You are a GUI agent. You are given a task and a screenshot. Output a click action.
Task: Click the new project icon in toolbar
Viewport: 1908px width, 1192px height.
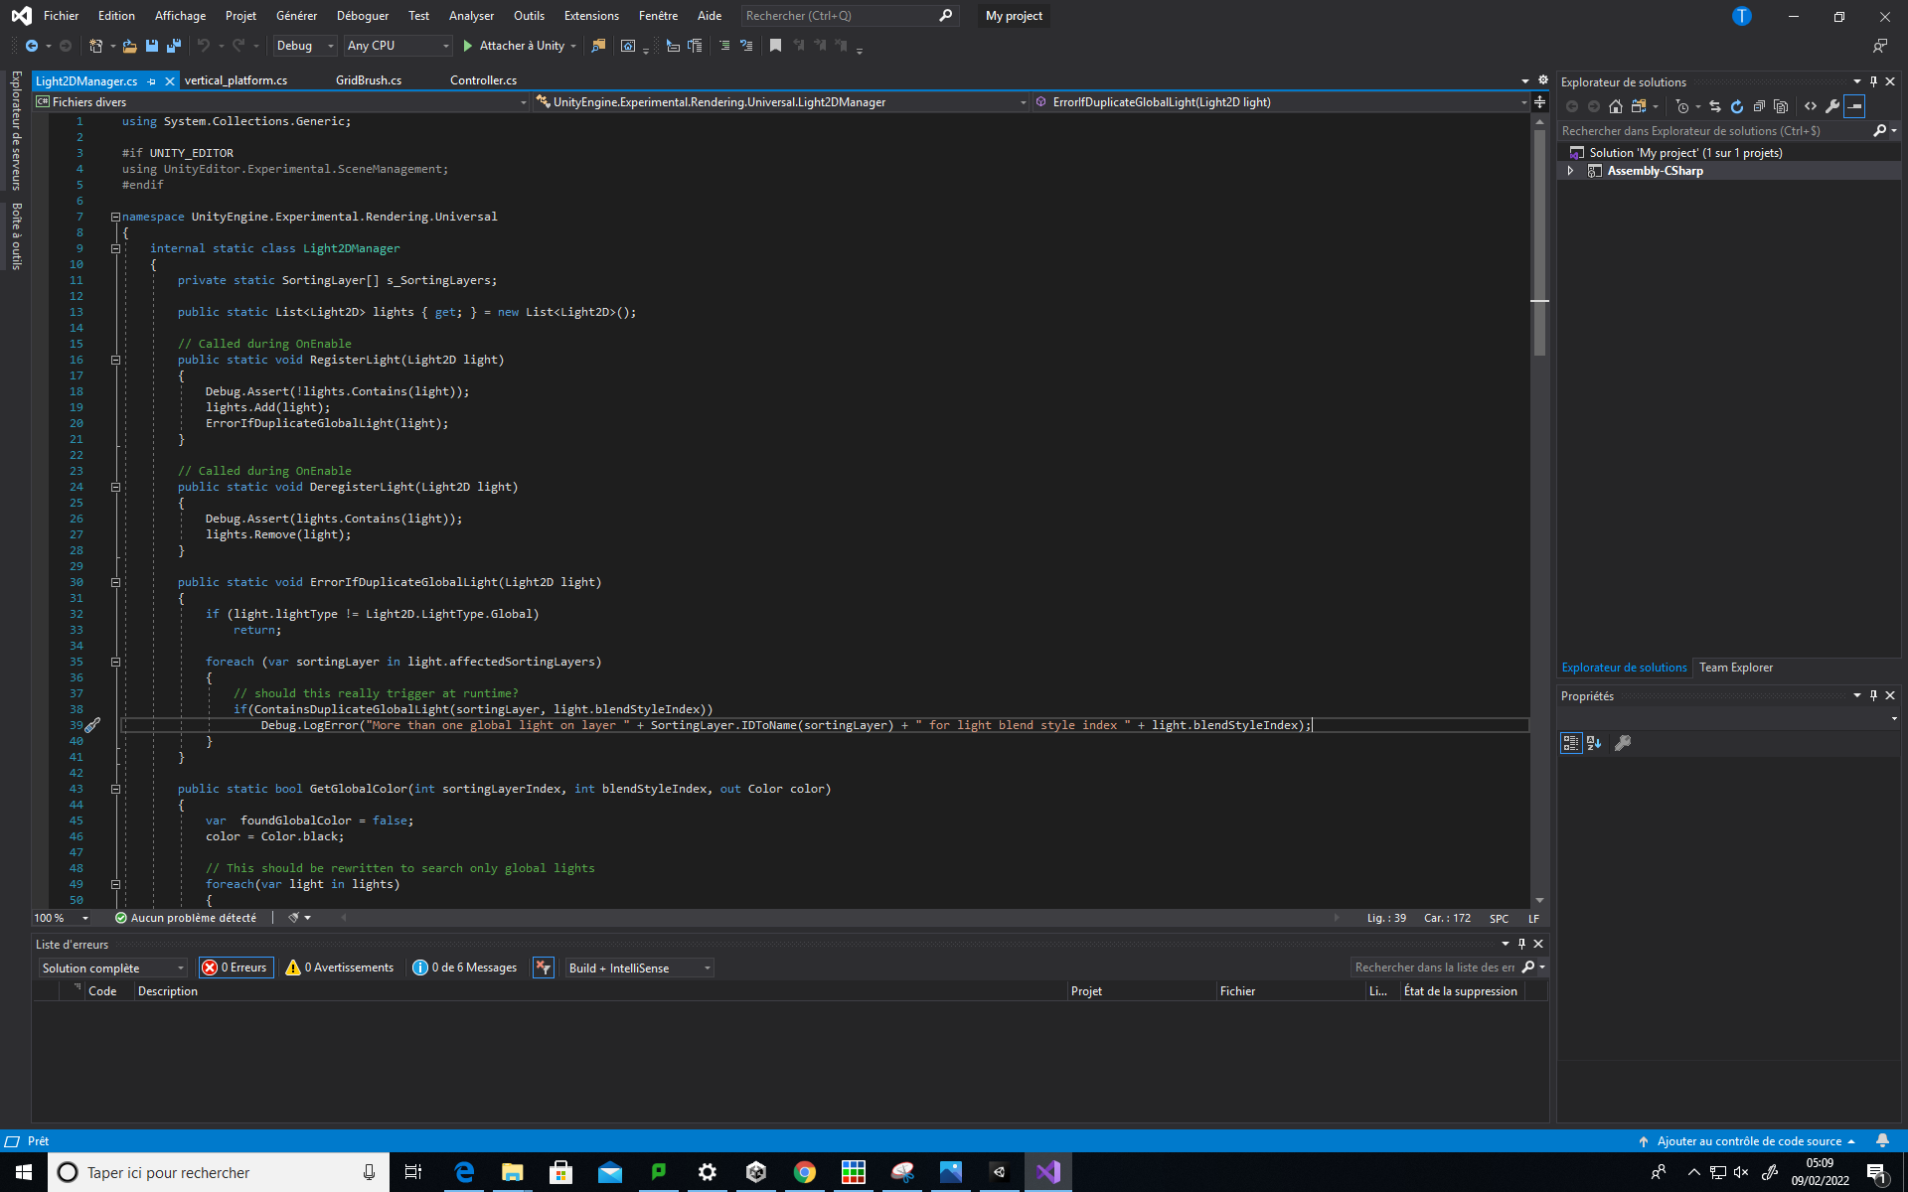tap(95, 46)
